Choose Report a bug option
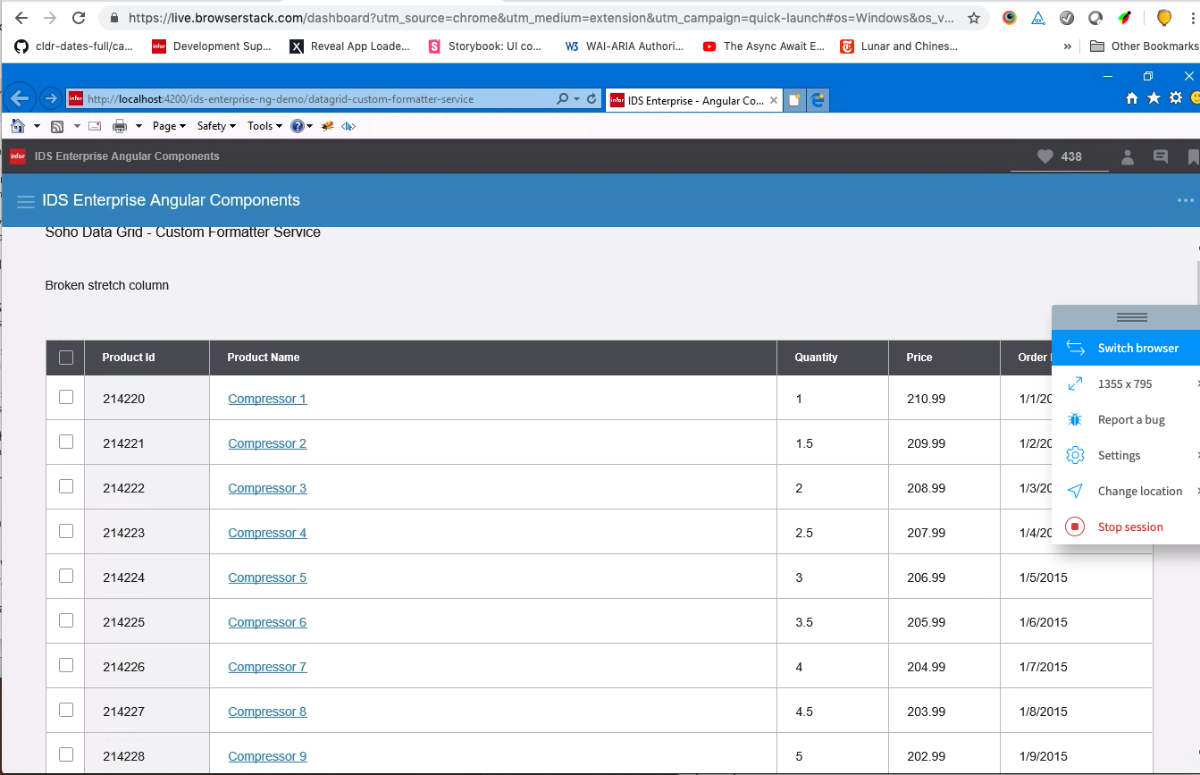The image size is (1200, 775). pos(1126,419)
